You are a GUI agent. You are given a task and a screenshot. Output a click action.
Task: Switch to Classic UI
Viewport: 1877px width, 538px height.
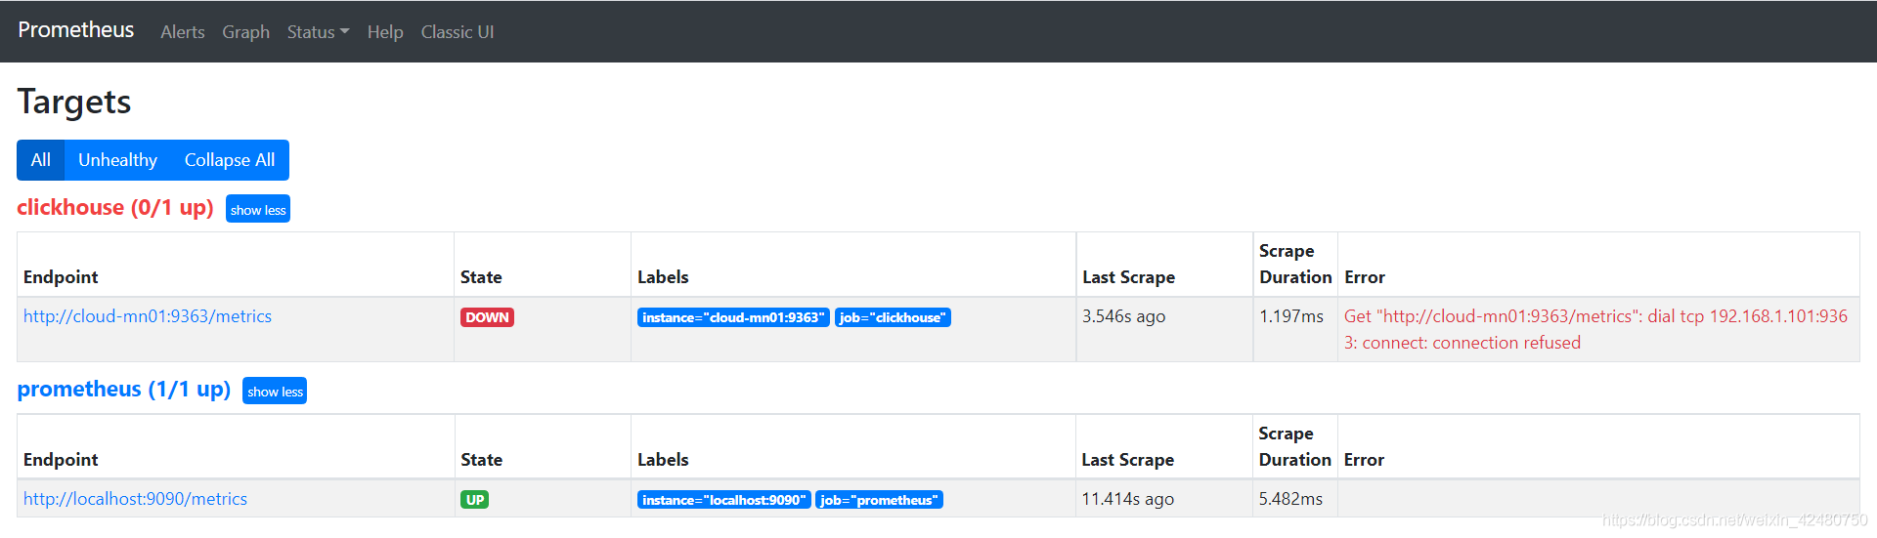[458, 32]
